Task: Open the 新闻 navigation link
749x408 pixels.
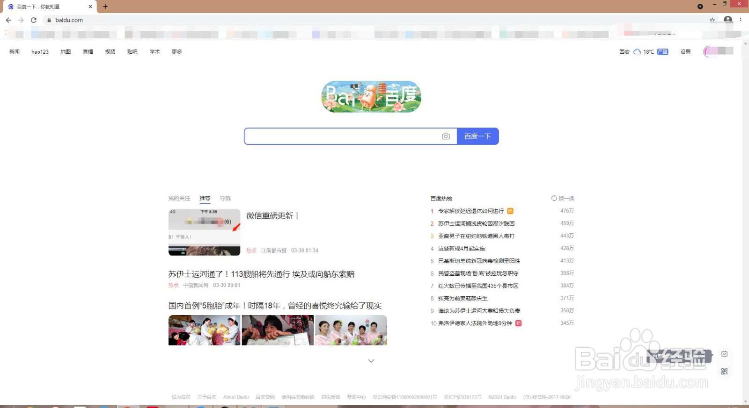Action: 15,52
